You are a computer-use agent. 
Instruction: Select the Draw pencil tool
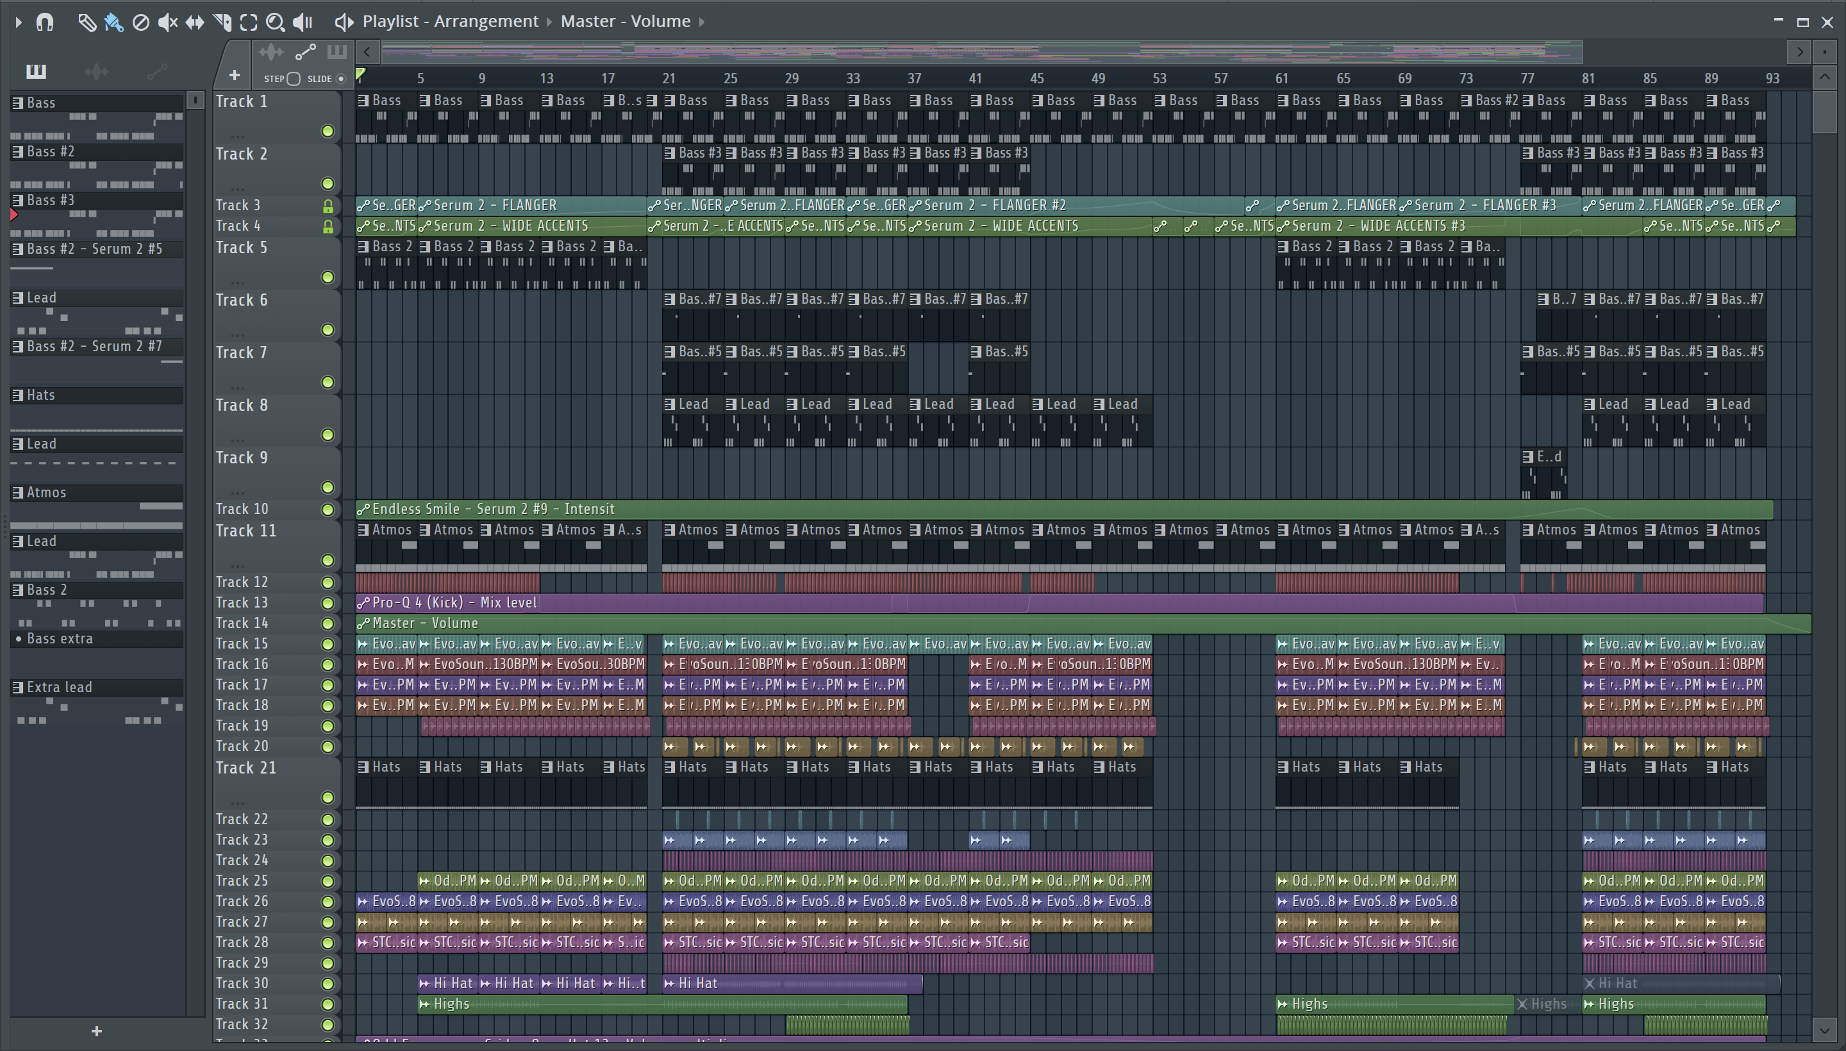(x=87, y=22)
